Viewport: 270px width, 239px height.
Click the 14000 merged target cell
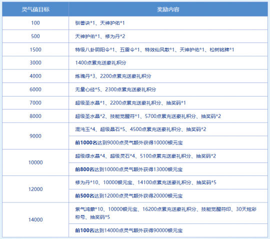coord(35,220)
